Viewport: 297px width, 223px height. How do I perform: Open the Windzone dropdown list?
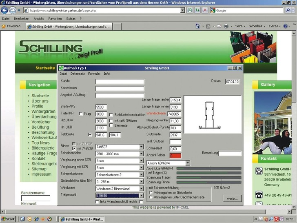(141, 189)
